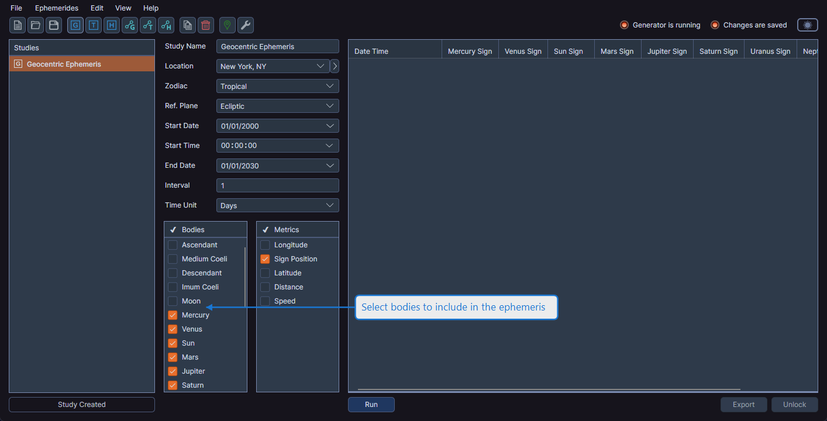The height and width of the screenshot is (421, 827).
Task: Open the settings wrench tool
Action: 245,25
